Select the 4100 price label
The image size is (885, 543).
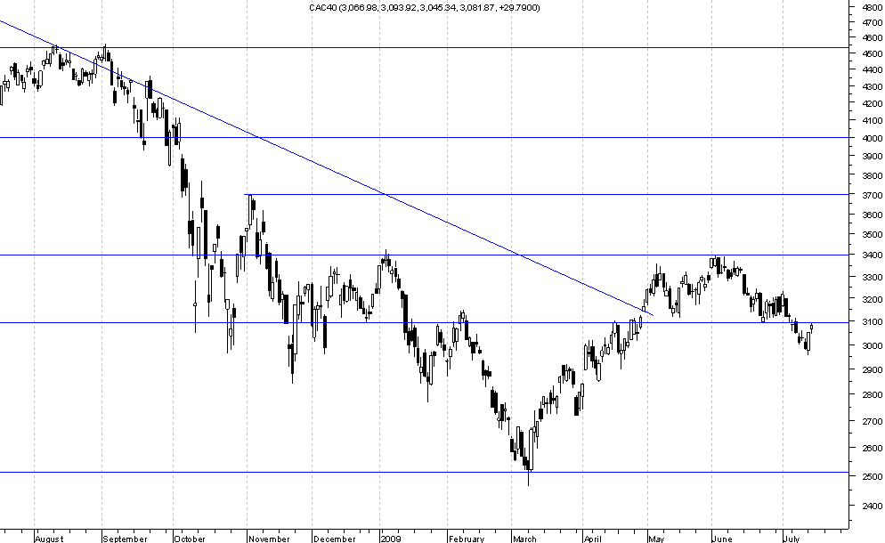(872, 121)
